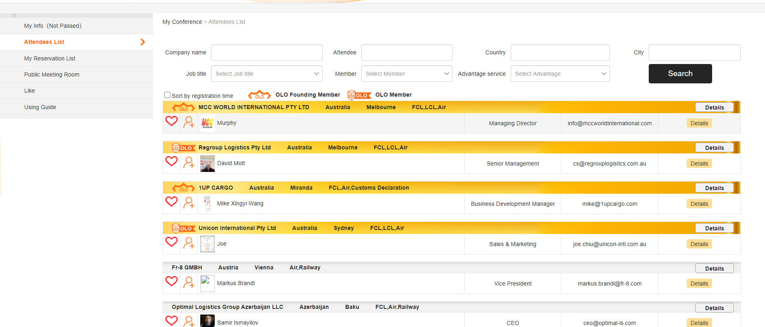Click email cs@regrouplogistics.com.au
Image resolution: width=765 pixels, height=327 pixels.
610,163
